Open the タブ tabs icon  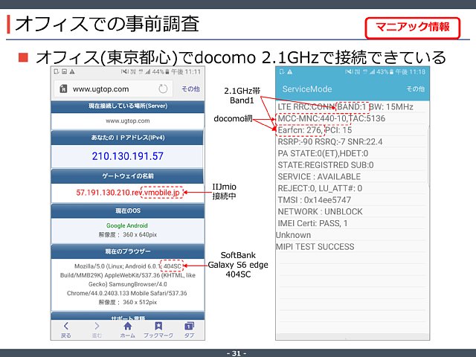189,326
